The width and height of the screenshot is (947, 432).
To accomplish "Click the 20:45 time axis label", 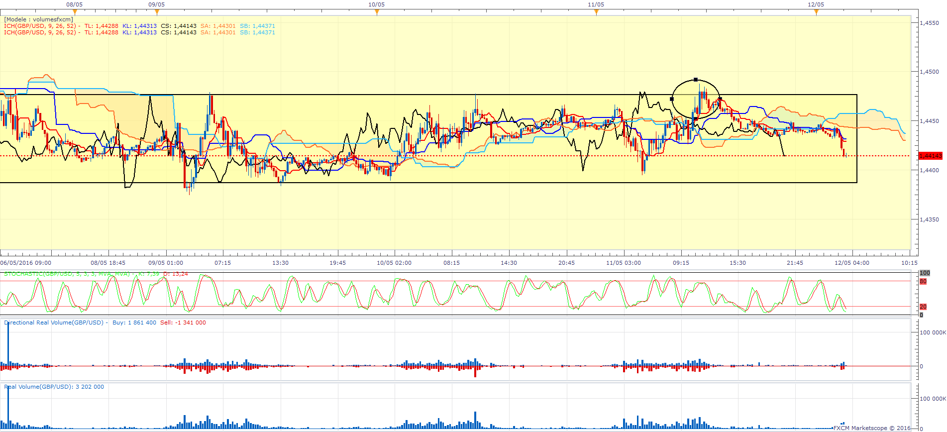I will pyautogui.click(x=567, y=263).
